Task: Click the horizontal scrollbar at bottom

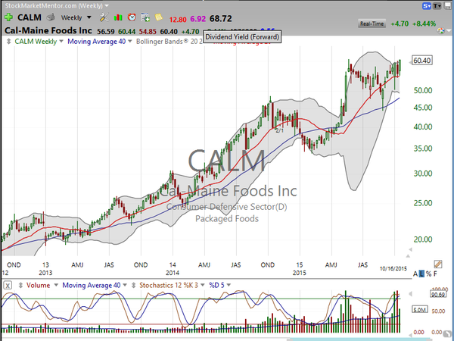Action: coord(360,339)
